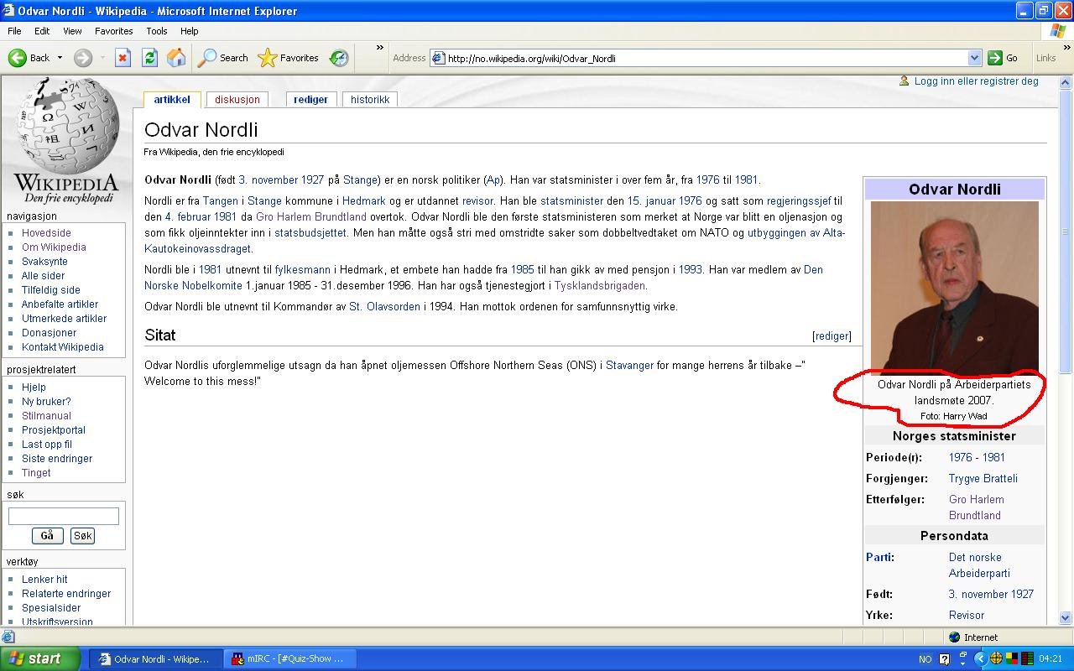Open the Search pane from the toolbar
This screenshot has height=671, width=1074.
[223, 58]
